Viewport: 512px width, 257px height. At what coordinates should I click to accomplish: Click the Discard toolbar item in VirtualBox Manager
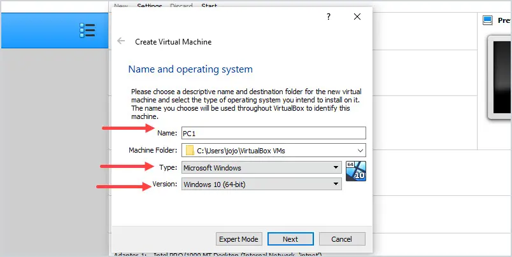click(x=181, y=6)
